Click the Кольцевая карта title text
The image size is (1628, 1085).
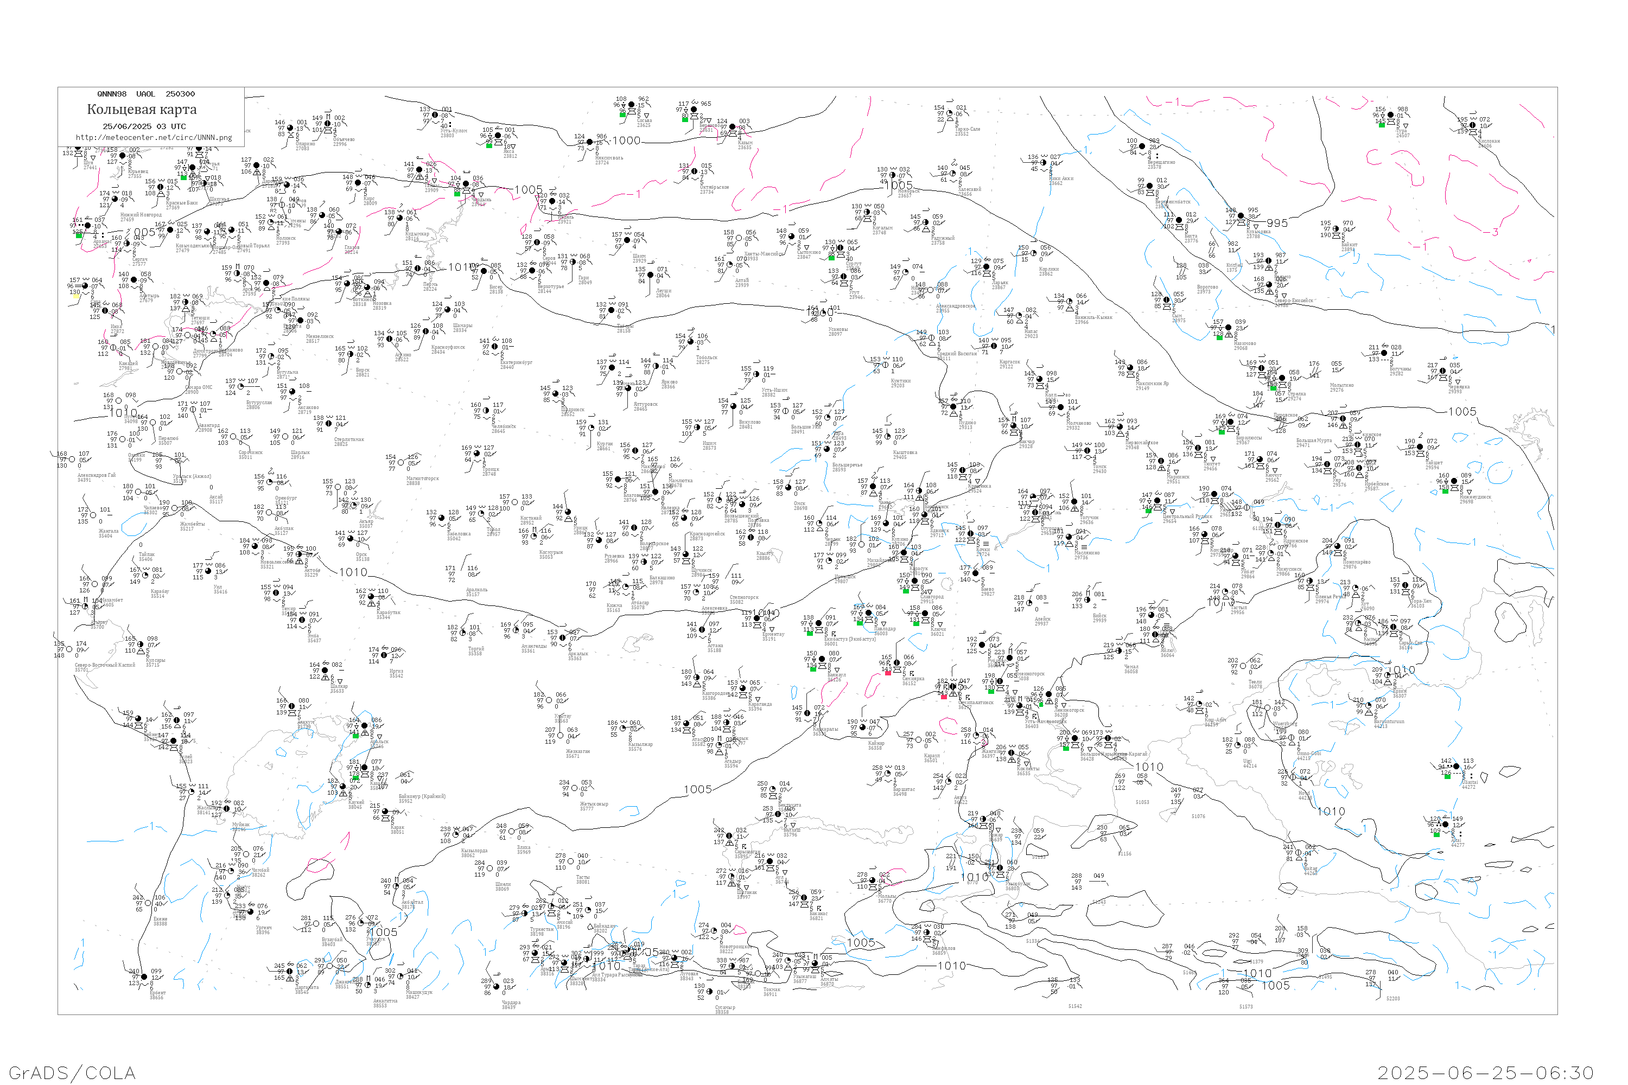[142, 110]
